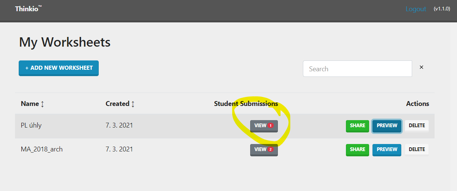Share the MA_2018_arch worksheet
Viewport: 457px width, 191px height.
point(358,150)
